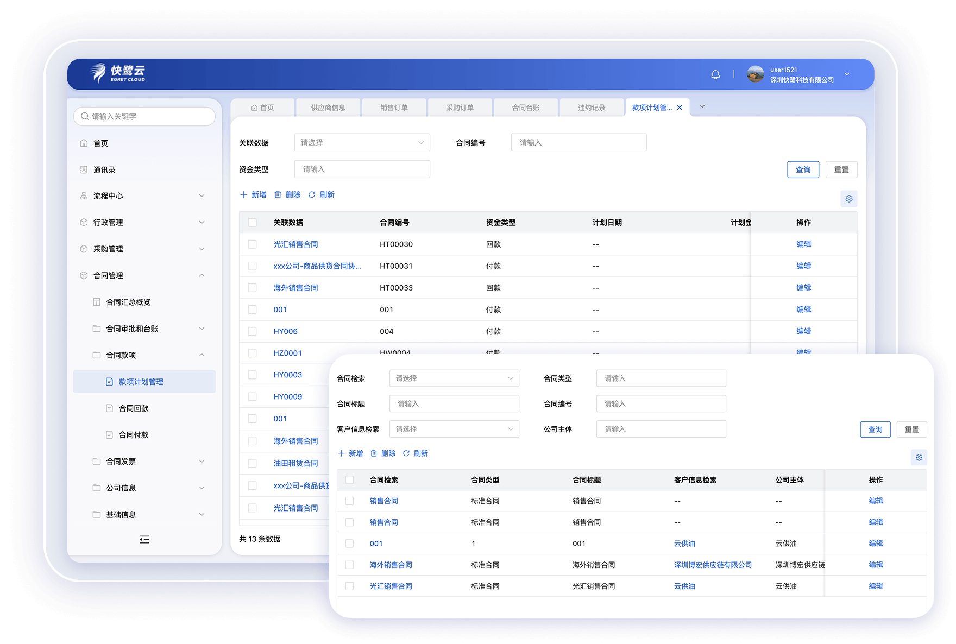Open the 深圳博宏供应链有限公司 customer link

[x=713, y=566]
